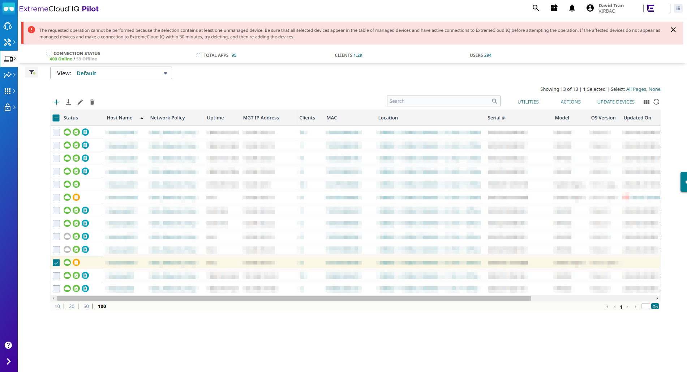Screen dimensions: 687x372
Task: Sort by Host Name column arrow
Action: point(142,118)
